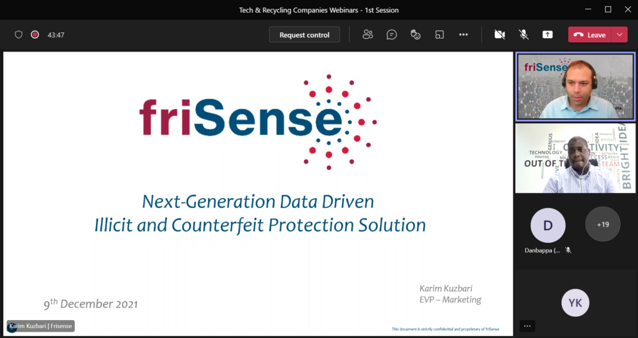The width and height of the screenshot is (638, 338).
Task: Open the ellipsis menu beside YK avatar
Action: (527, 326)
